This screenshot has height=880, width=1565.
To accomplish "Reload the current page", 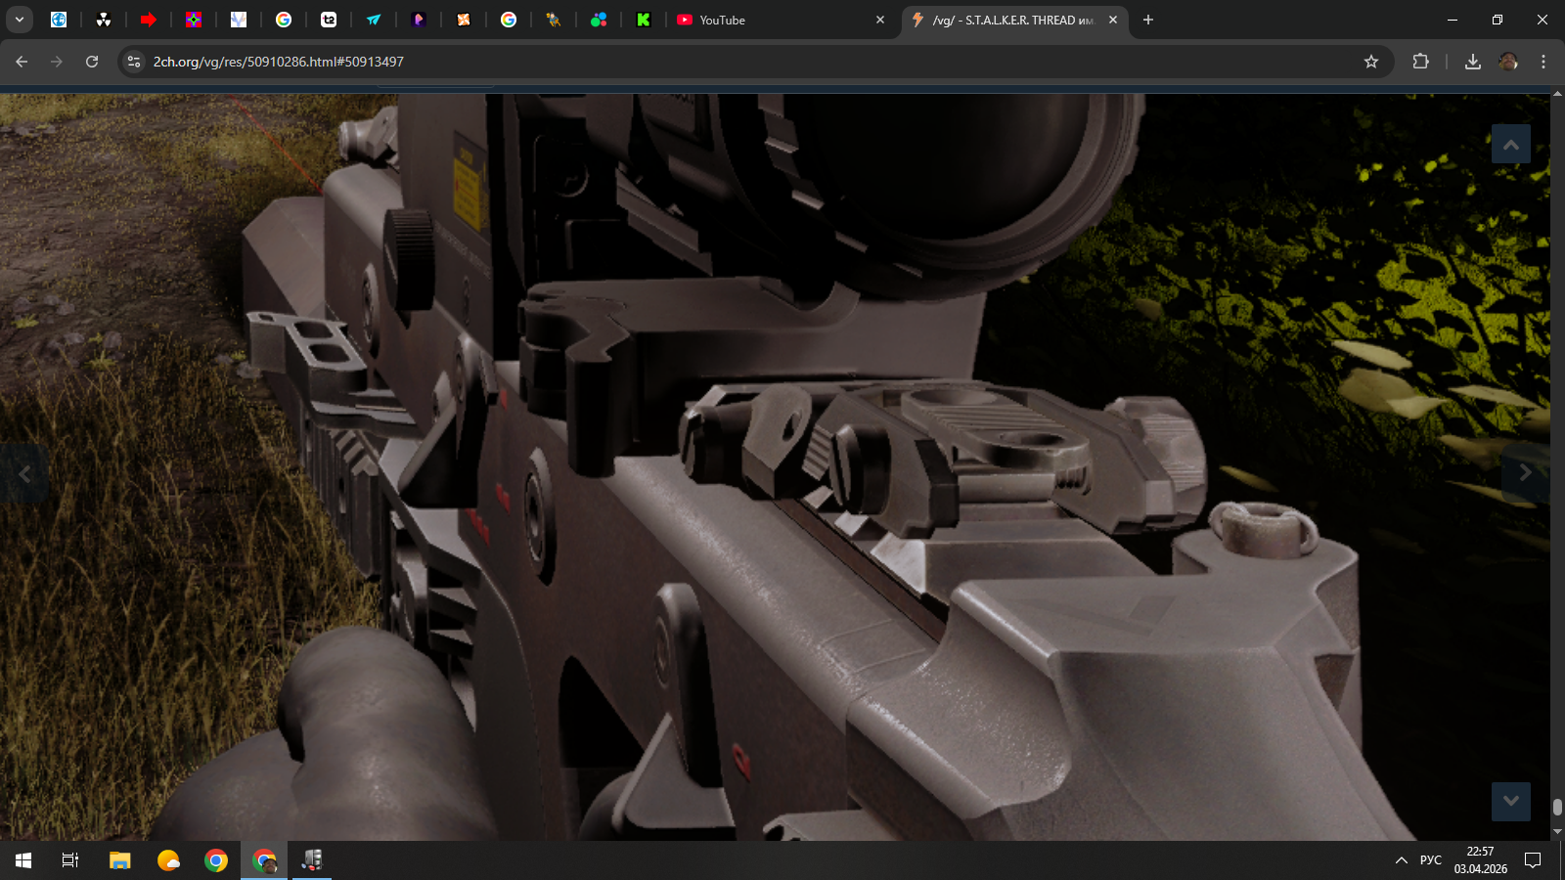I will 92,62.
